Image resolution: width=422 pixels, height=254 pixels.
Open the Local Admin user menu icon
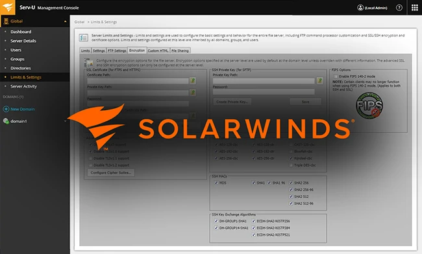click(x=360, y=8)
